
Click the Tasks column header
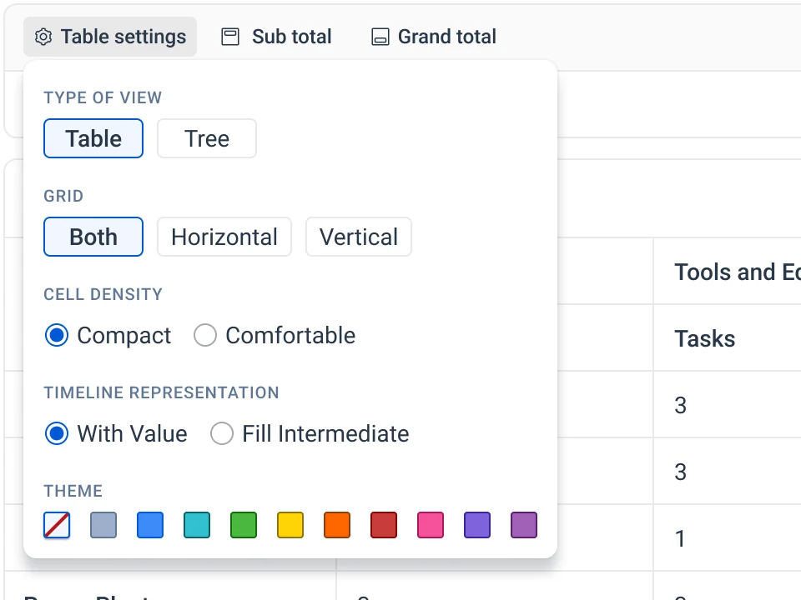[x=727, y=338]
